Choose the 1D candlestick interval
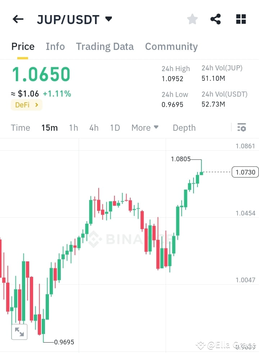The image size is (259, 353). click(x=115, y=127)
